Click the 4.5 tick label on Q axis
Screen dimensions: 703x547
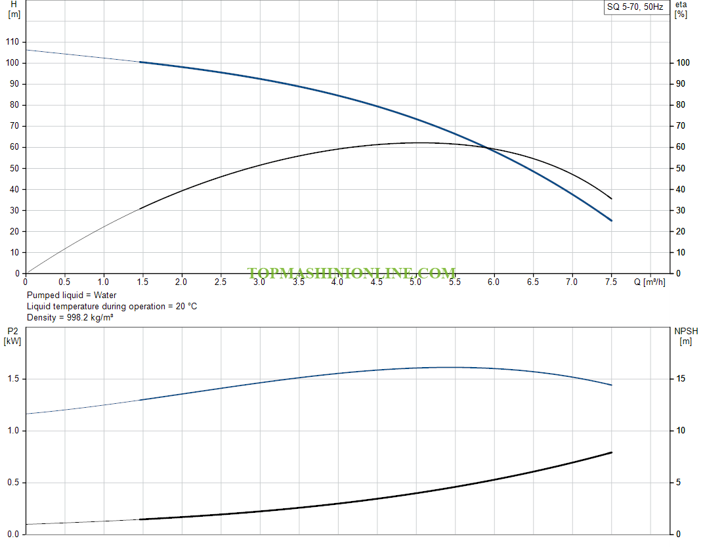click(377, 282)
